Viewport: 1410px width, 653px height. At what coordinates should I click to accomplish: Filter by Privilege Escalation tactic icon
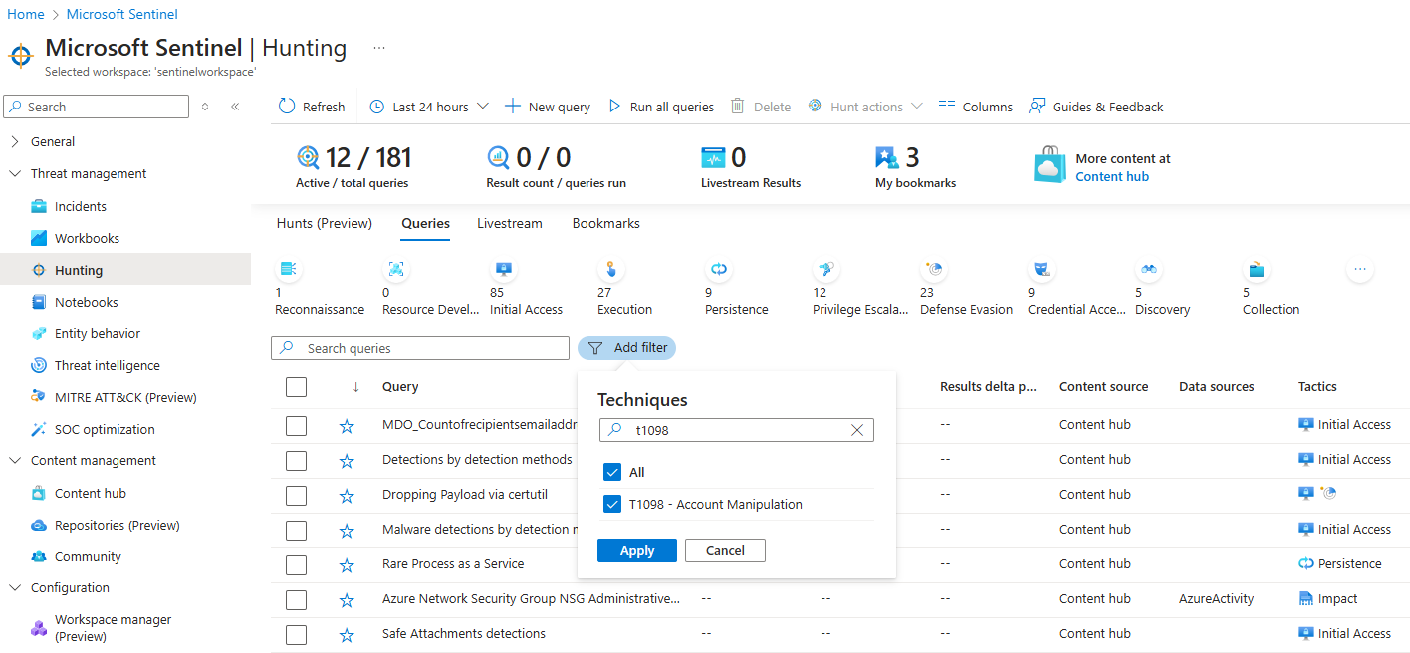[x=826, y=269]
